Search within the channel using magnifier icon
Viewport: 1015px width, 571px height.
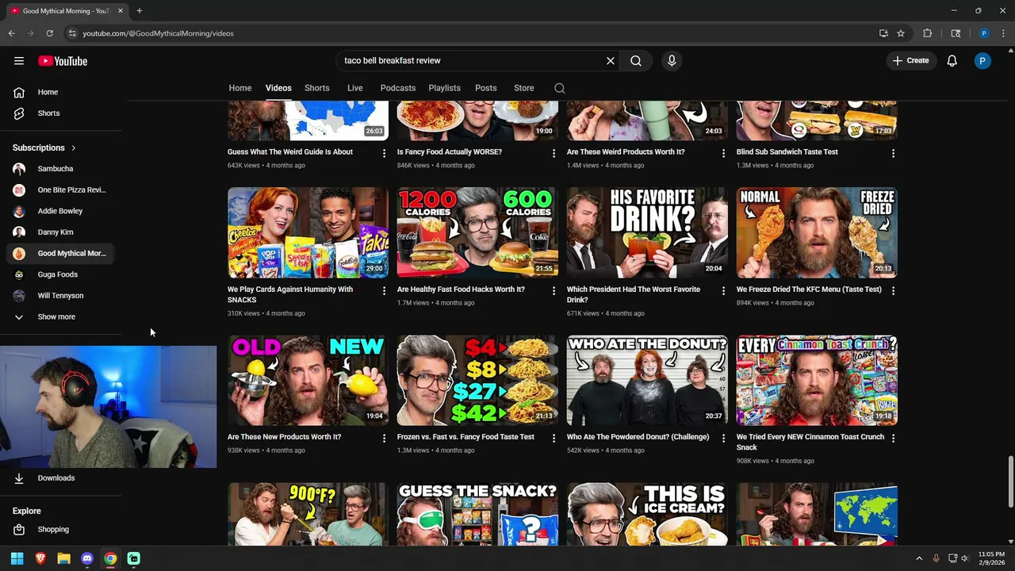tap(560, 88)
